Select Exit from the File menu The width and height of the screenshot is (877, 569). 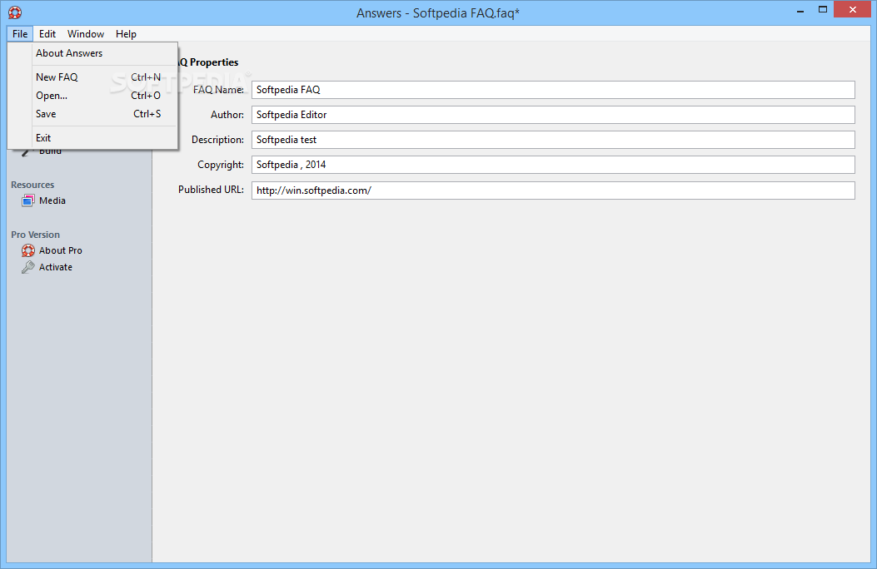point(92,138)
